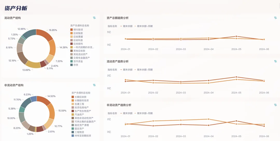Click 2024-05 peak point in 资产总额趋势分析
Image resolution: width=280 pixels, height=141 pixels.
pyautogui.click(x=236, y=37)
